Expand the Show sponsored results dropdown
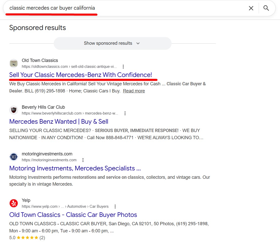 pos(108,43)
